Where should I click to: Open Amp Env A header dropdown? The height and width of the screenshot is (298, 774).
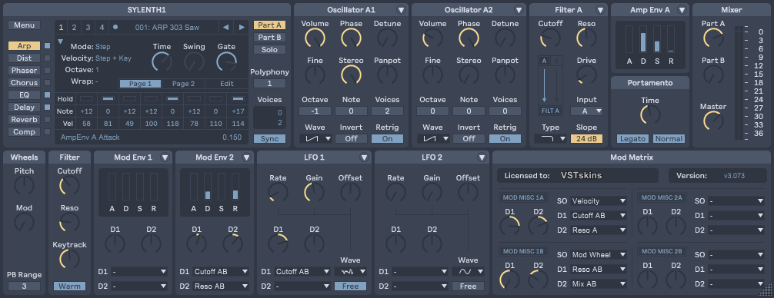click(682, 10)
